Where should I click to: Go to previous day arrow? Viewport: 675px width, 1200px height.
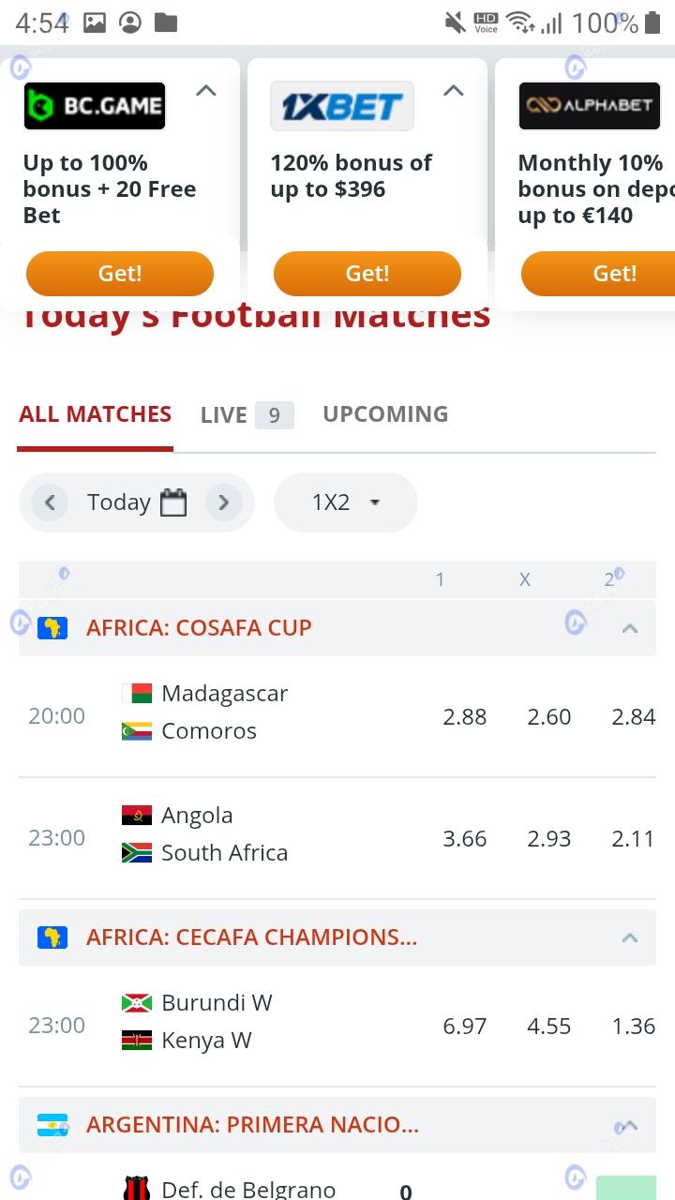50,502
